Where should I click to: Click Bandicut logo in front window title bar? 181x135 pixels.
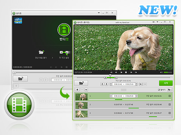click(x=75, y=22)
